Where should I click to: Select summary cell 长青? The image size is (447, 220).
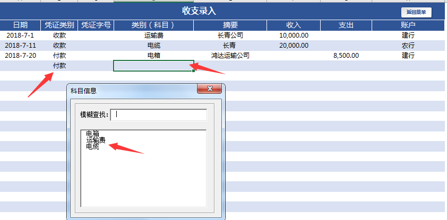point(230,46)
